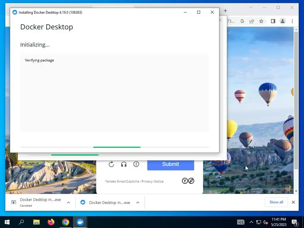Expand options for the canceled Docker download

[x=69, y=202]
